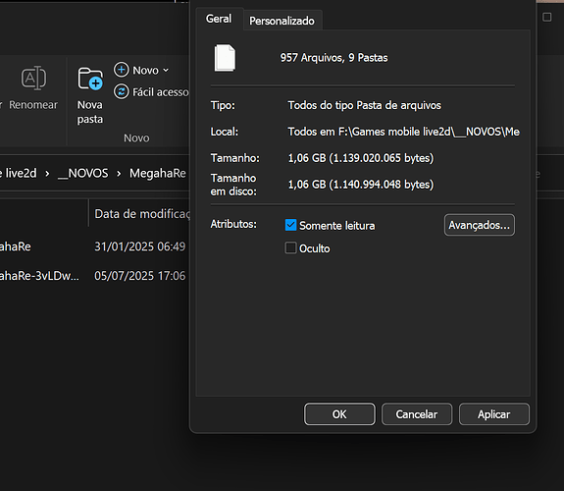This screenshot has height=491, width=564.
Task: Click the Cancelar button
Action: point(417,414)
